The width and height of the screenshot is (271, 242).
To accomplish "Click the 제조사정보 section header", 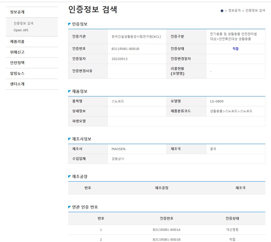I will pos(82,139).
